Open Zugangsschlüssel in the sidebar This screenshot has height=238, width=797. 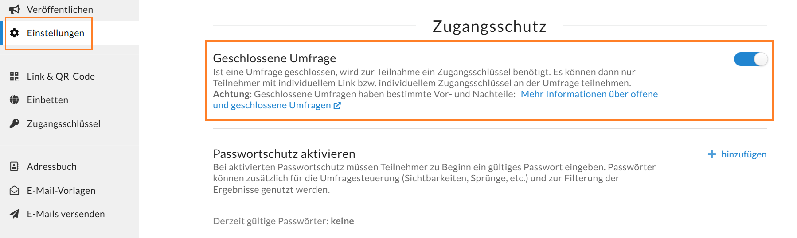pyautogui.click(x=63, y=124)
